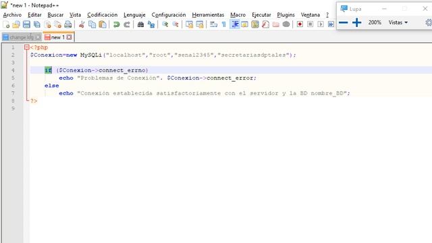Copy selection with the toolbar Copy icon
The image size is (432, 243).
click(92, 24)
